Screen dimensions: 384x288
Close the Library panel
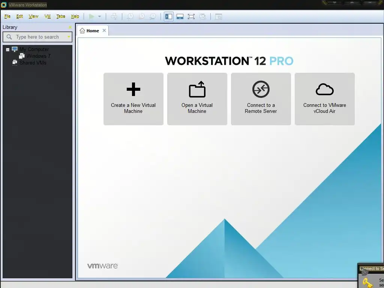click(x=70, y=27)
